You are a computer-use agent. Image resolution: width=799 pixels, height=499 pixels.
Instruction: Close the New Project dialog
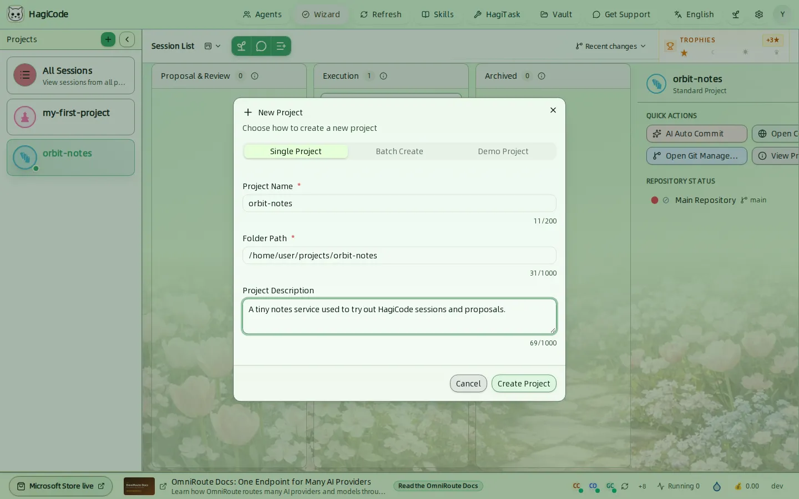[553, 110]
